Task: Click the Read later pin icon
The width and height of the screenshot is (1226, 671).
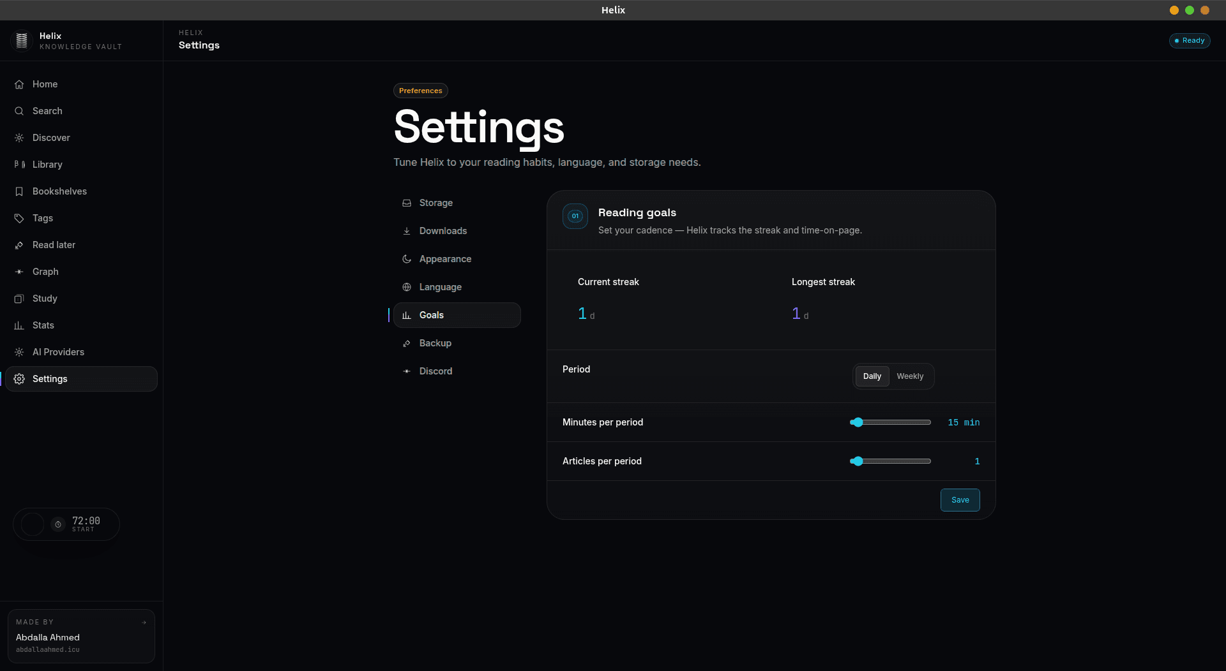Action: point(19,245)
